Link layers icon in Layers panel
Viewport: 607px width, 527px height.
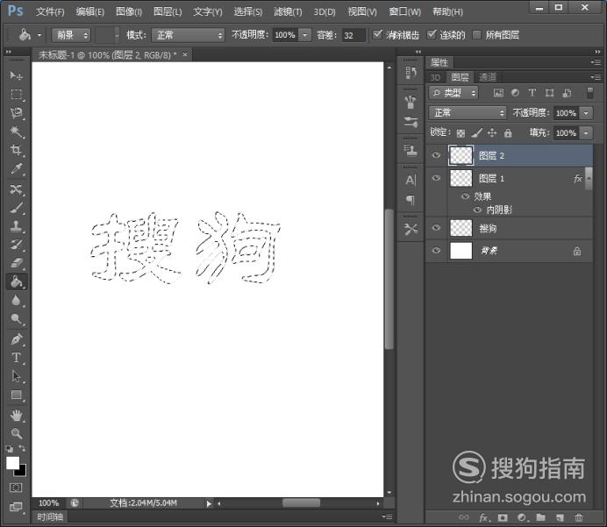click(464, 517)
